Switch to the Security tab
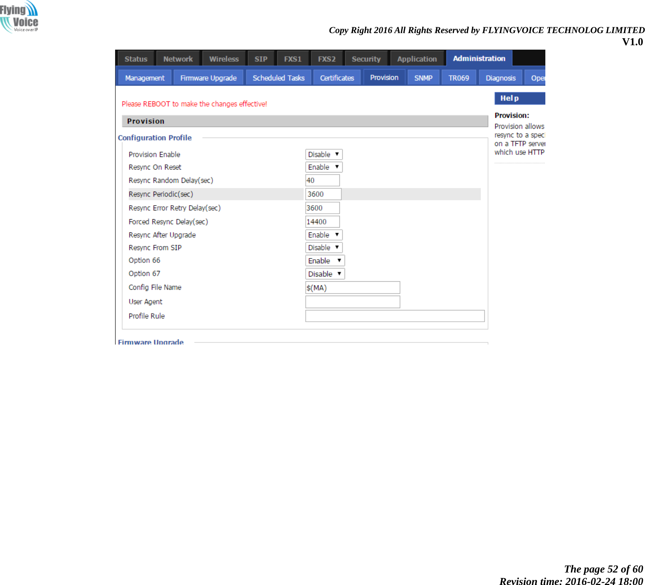Image resolution: width=645 pixels, height=585 pixels. [x=366, y=58]
